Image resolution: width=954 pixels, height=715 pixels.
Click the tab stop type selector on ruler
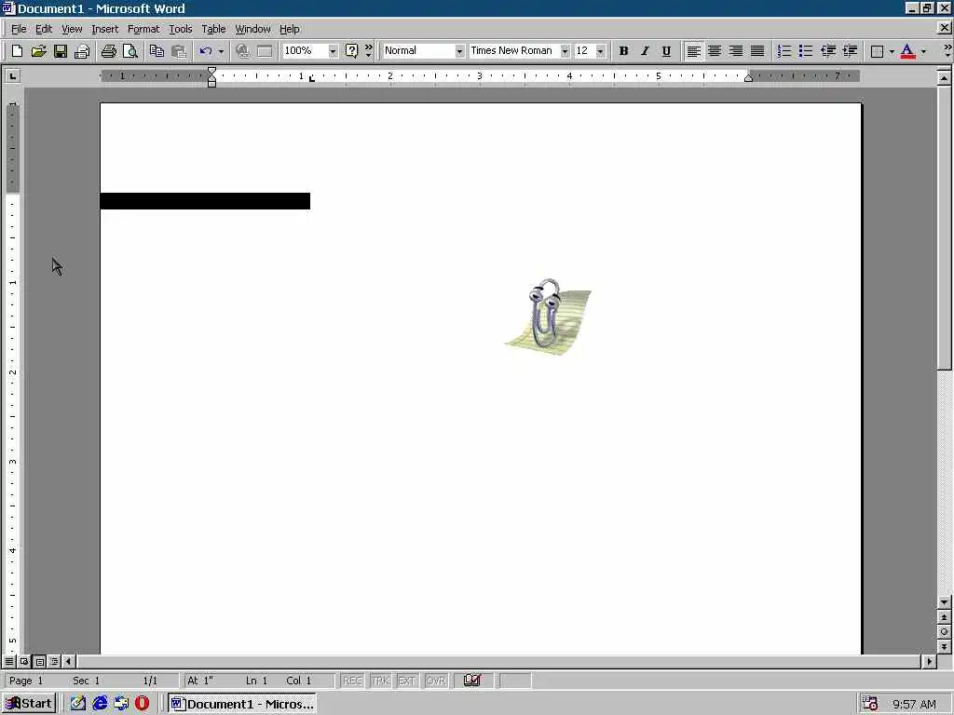click(12, 75)
